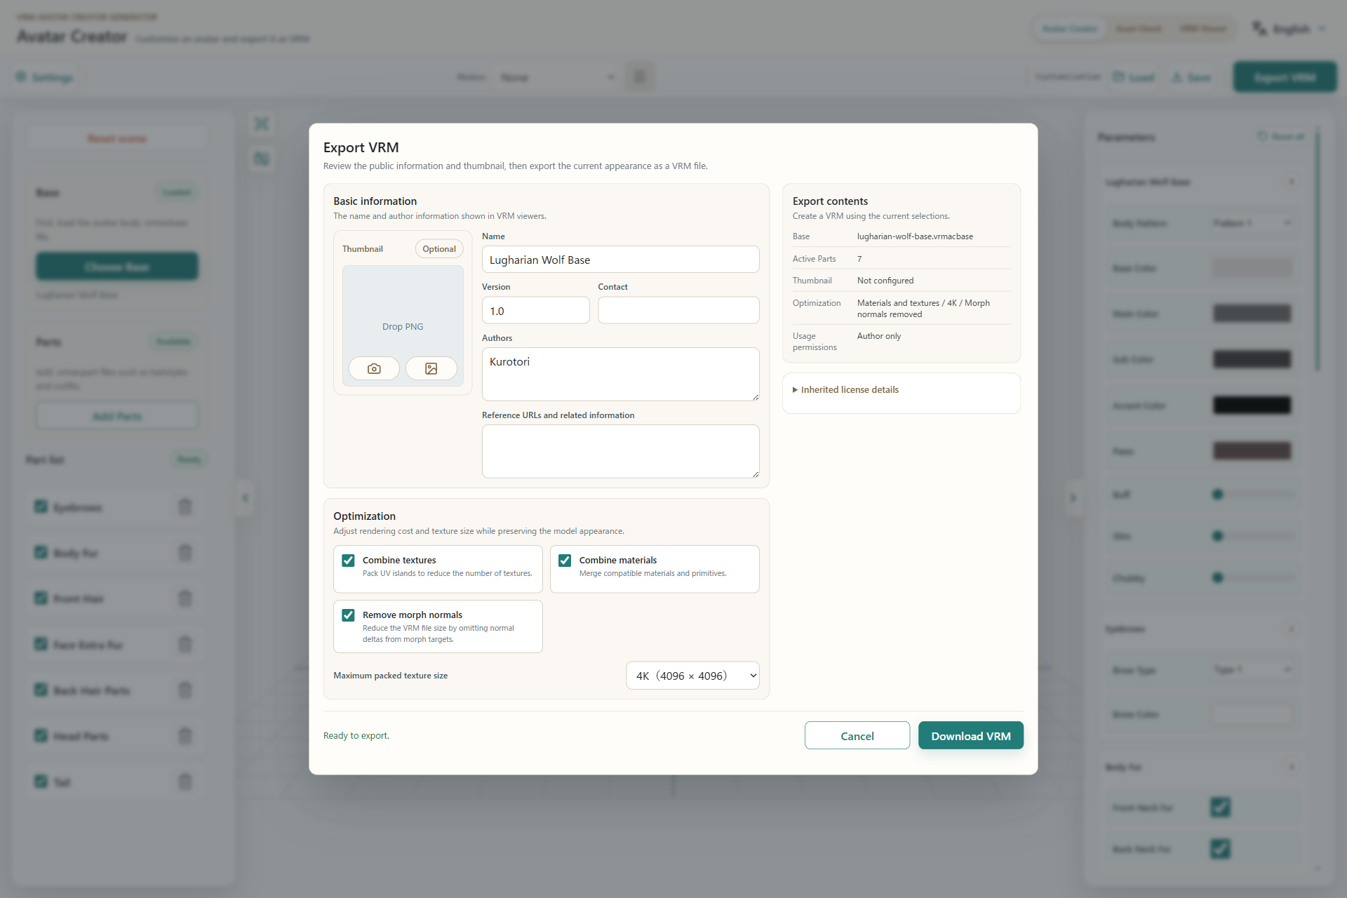This screenshot has height=898, width=1347.
Task: Uncheck the Front Hair part checkbox
Action: tap(41, 598)
